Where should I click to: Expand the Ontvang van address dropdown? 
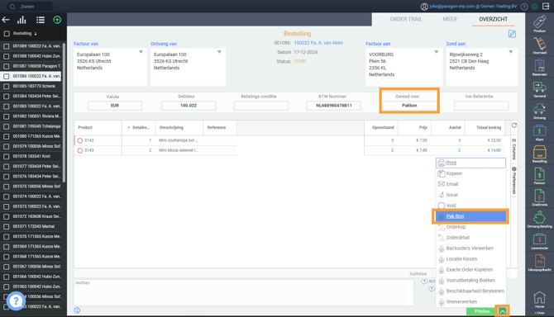tap(219, 52)
